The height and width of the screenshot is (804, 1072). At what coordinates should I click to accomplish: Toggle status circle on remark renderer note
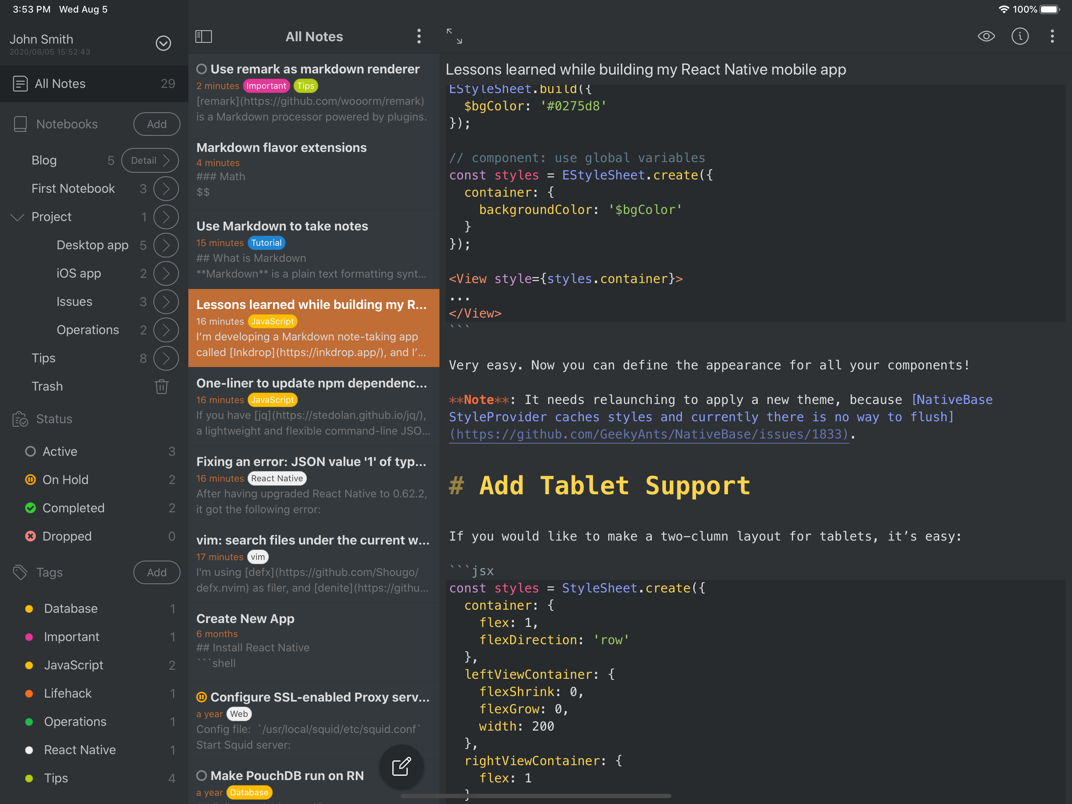click(202, 69)
